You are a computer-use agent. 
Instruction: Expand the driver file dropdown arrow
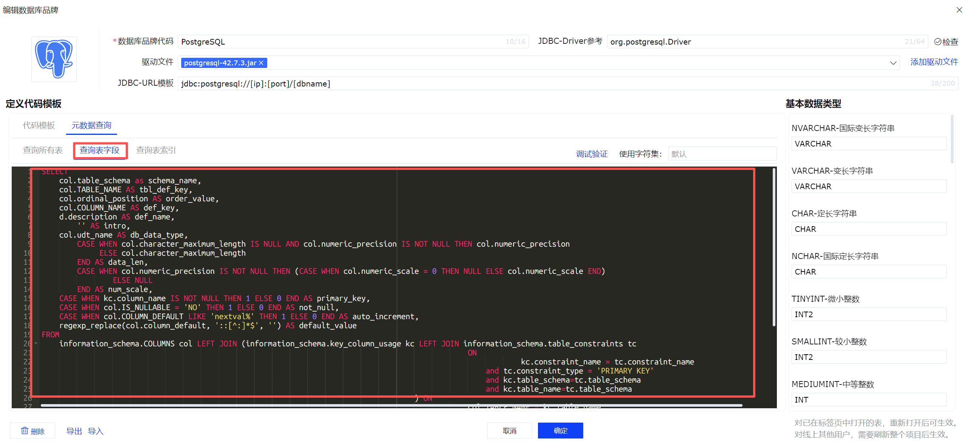[x=893, y=63]
